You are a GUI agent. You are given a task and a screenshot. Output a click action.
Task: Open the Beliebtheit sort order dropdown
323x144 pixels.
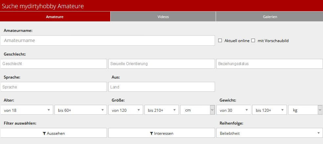[x=269, y=133]
